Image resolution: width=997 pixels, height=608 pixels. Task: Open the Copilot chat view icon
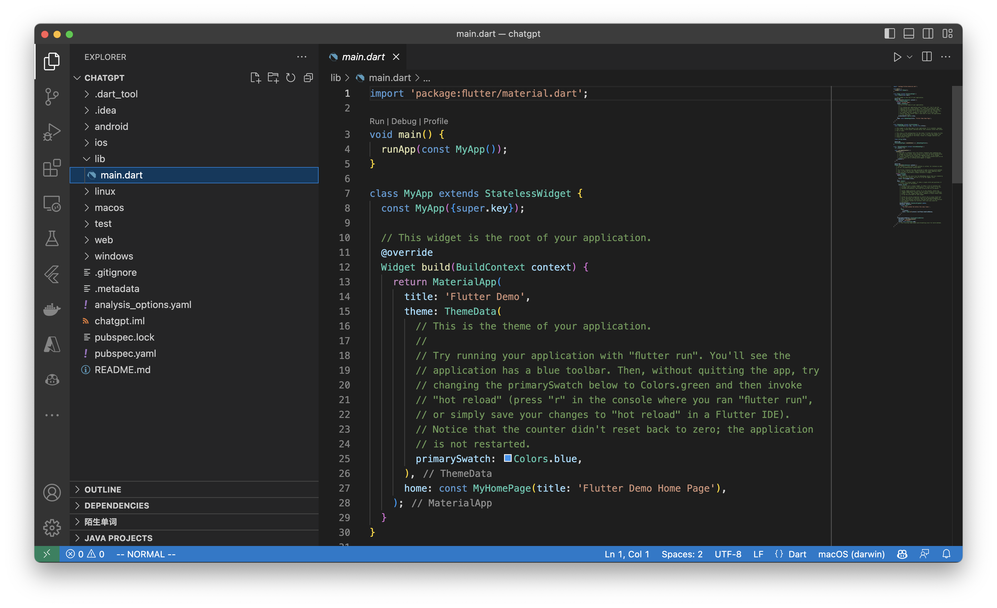pos(52,380)
